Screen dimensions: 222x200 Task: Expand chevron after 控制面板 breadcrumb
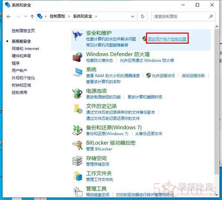click(69, 17)
